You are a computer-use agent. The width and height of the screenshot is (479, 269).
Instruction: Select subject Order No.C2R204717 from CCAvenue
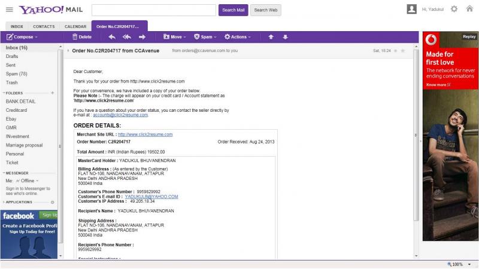tap(116, 51)
